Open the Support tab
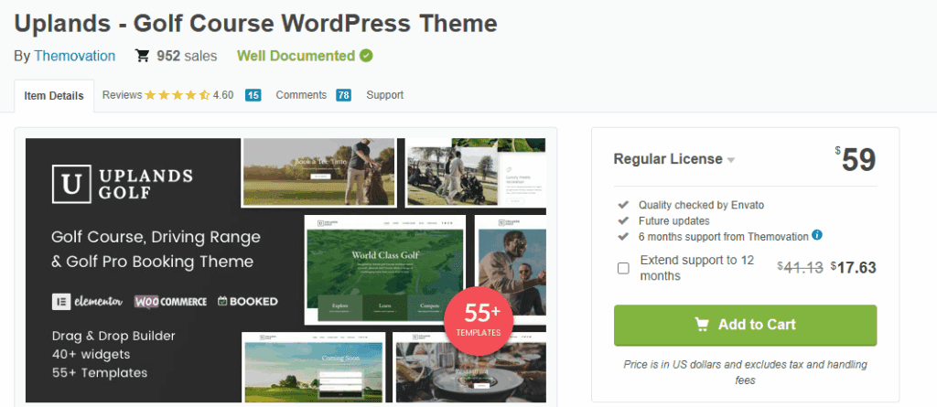 point(385,95)
